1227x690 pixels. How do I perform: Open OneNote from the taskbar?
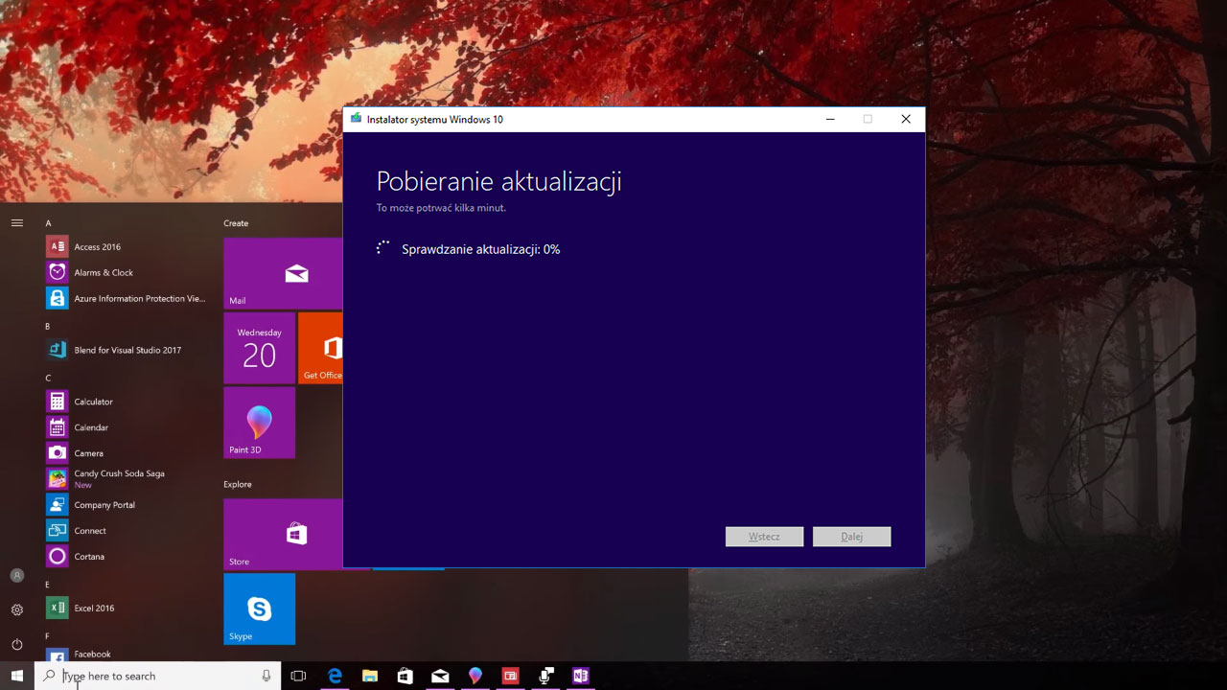(580, 676)
